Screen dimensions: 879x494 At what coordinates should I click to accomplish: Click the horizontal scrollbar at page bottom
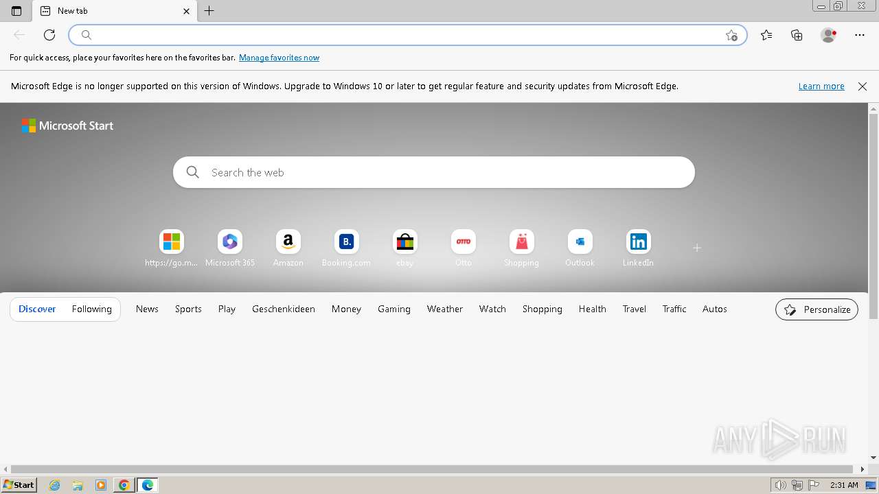433,469
